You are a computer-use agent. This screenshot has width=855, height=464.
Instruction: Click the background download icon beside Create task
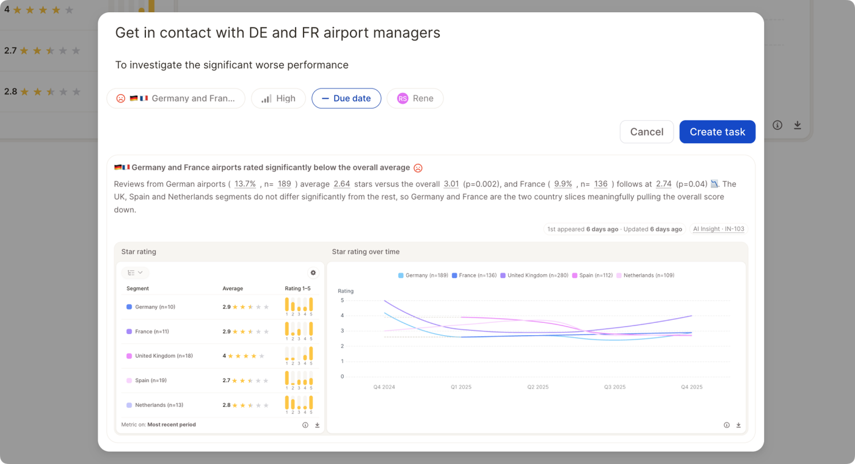pos(798,125)
